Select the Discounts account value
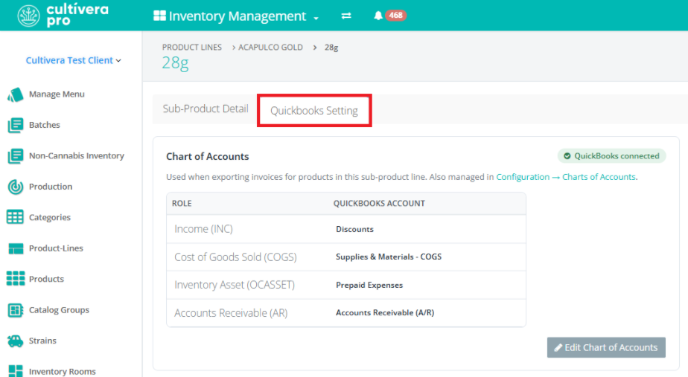The height and width of the screenshot is (377, 688). (x=354, y=229)
